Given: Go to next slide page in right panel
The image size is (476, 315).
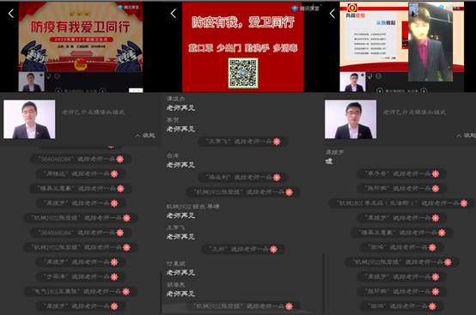Looking at the screenshot, I should coord(424,90).
